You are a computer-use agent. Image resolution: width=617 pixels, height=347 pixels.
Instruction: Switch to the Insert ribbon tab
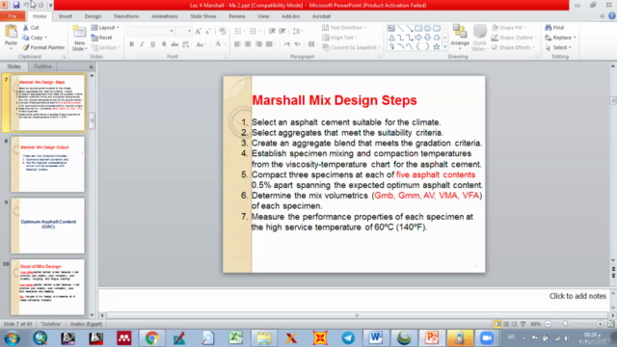coord(66,16)
